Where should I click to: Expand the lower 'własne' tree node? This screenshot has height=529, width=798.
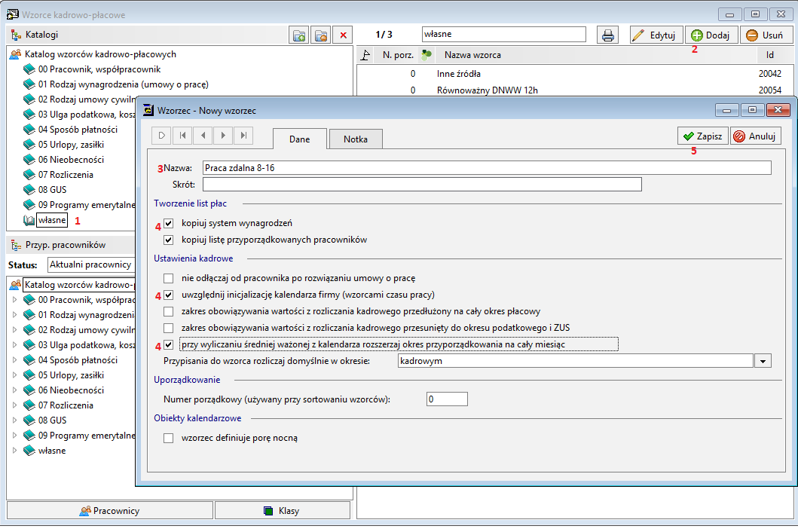14,451
